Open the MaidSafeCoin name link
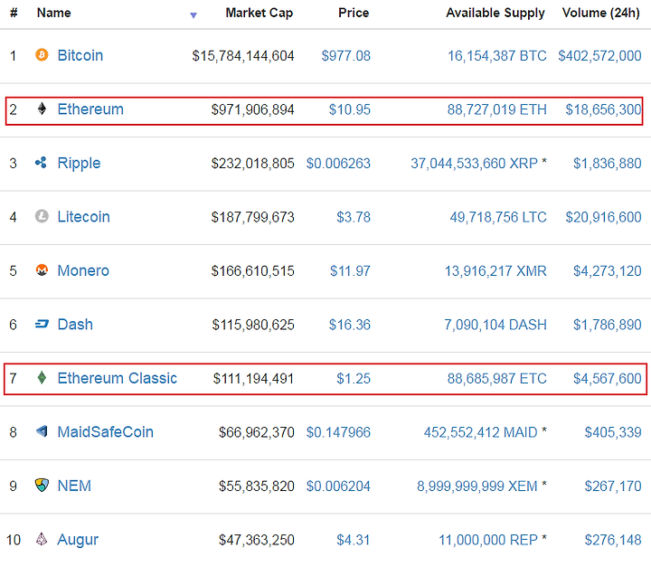 (106, 432)
